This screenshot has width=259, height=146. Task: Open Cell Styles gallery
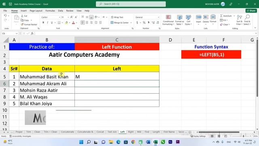(188, 20)
